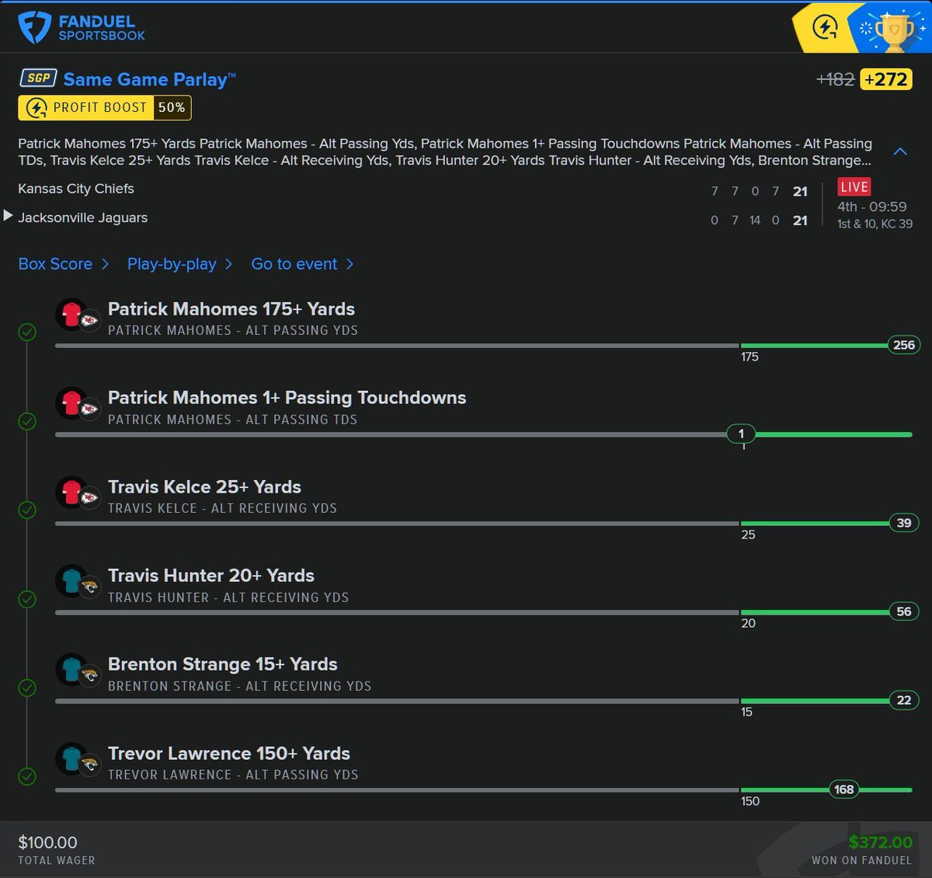Screen dimensions: 932x878
Task: Click the Profit Boost lightning icon
Action: coord(37,107)
